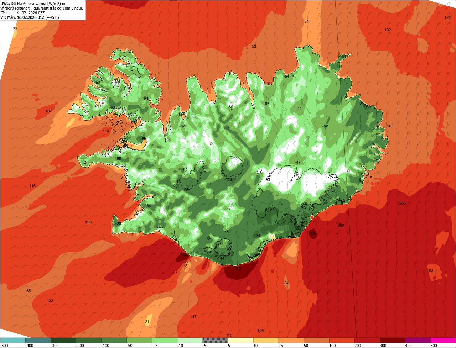
Task: Click the '-52' value in east Iceland
Action: pos(325,126)
